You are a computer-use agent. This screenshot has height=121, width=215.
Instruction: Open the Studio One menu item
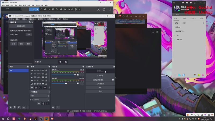(x=40, y=5)
